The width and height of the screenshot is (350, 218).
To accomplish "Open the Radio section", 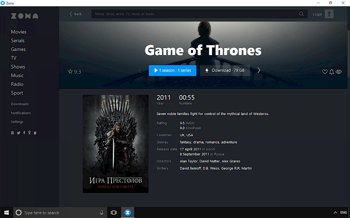I will coord(17,84).
